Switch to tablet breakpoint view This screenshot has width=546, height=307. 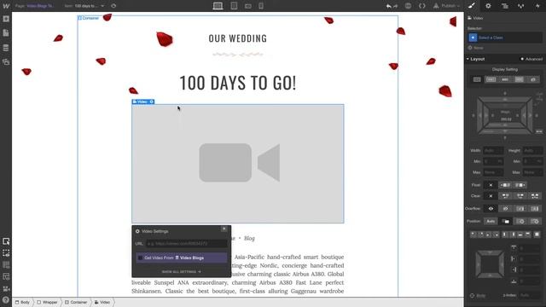tap(234, 6)
